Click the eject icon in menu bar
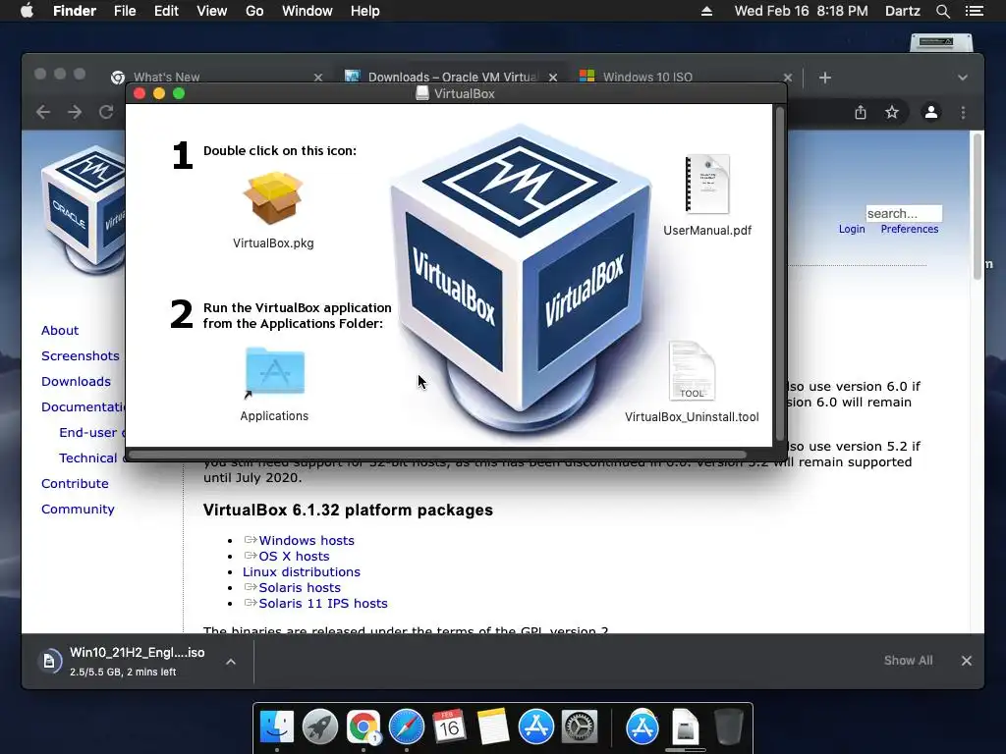 tap(706, 11)
